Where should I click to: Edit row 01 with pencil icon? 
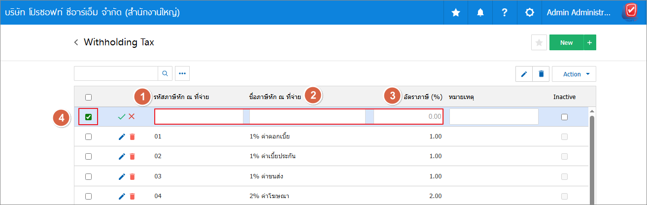122,137
